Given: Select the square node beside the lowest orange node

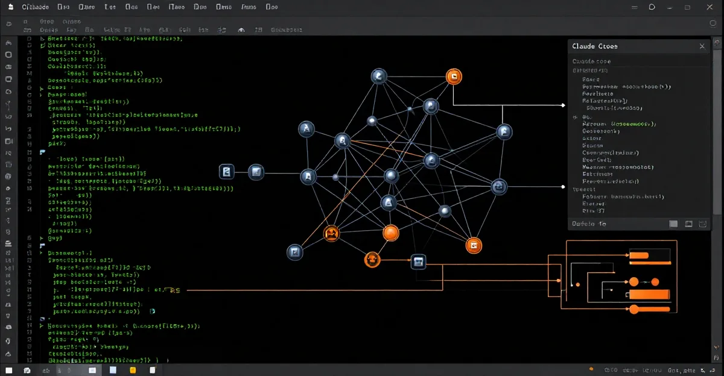Looking at the screenshot, I should pos(418,262).
